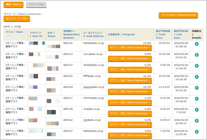Sort by the Registration Number header
The height and width of the screenshot is (140, 207).
71,34
